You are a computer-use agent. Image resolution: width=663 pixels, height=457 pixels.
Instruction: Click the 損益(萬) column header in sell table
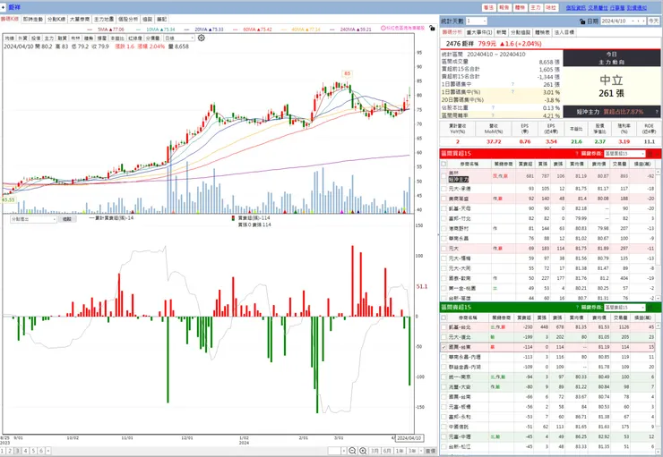coord(643,317)
